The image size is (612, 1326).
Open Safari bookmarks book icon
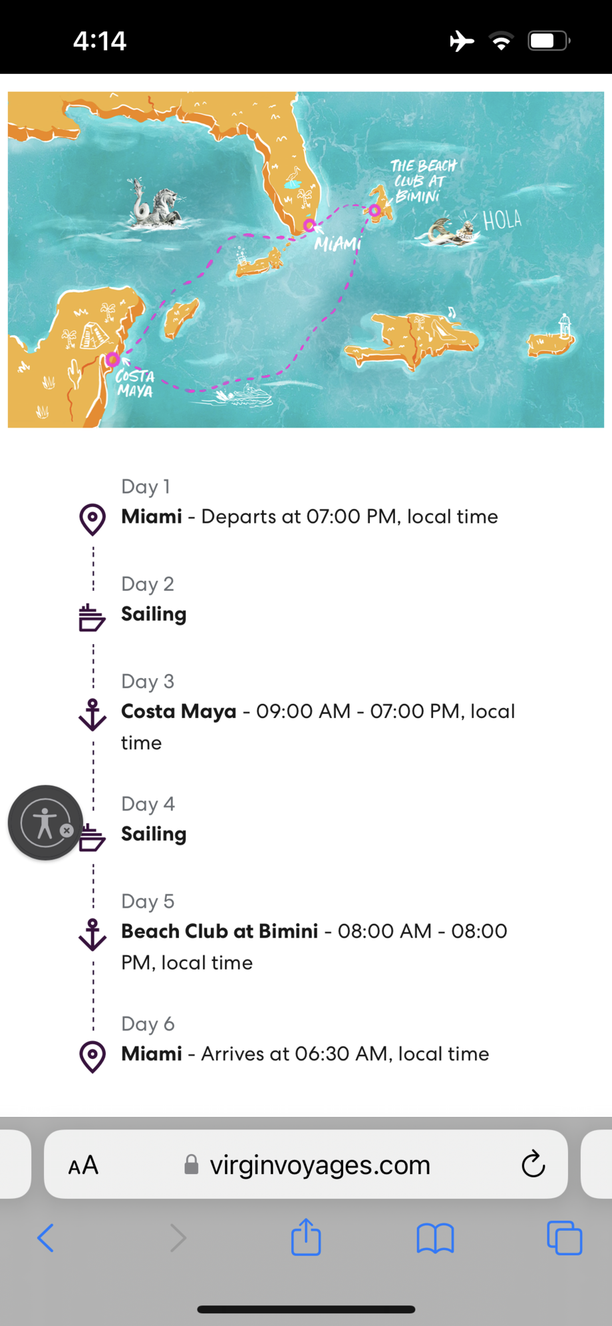click(435, 1238)
